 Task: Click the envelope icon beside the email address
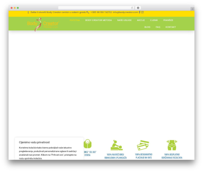pyautogui.click(x=111, y=12)
